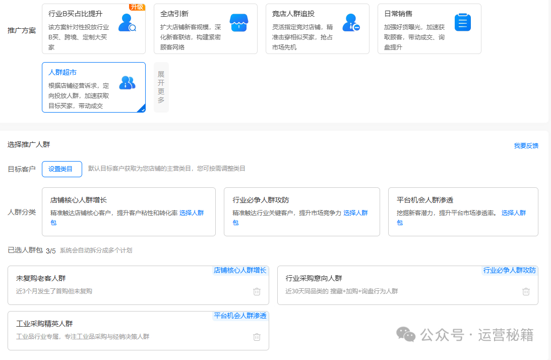The height and width of the screenshot is (360, 551).
Task: Click the 店铺核心人群增长 tag on 未复购老客人群
Action: [x=240, y=271]
